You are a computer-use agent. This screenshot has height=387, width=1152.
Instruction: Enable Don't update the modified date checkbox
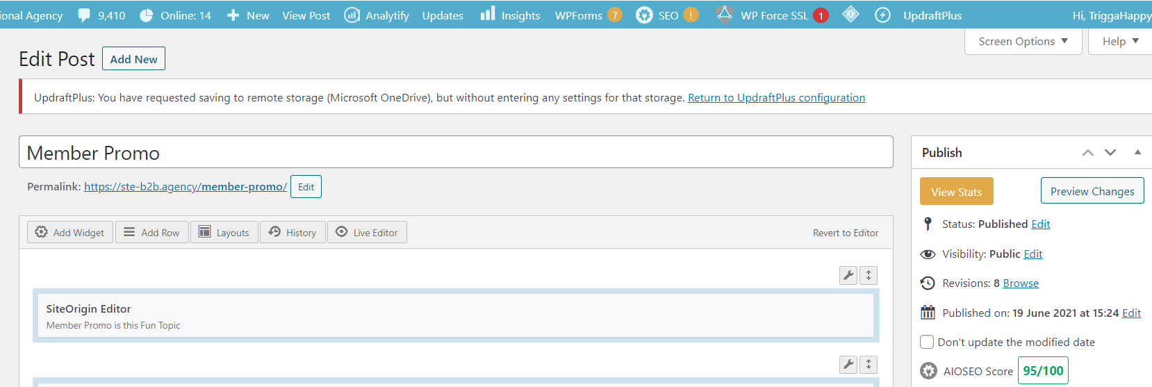(927, 342)
